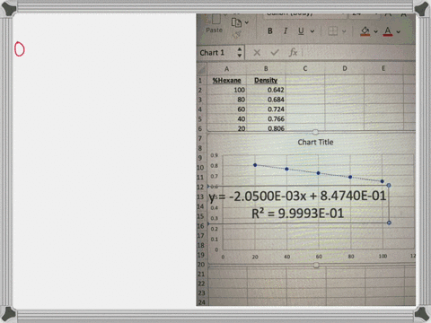The width and height of the screenshot is (431, 323).
Task: Click the red circle mark on whiteboard
Action: pyautogui.click(x=20, y=49)
